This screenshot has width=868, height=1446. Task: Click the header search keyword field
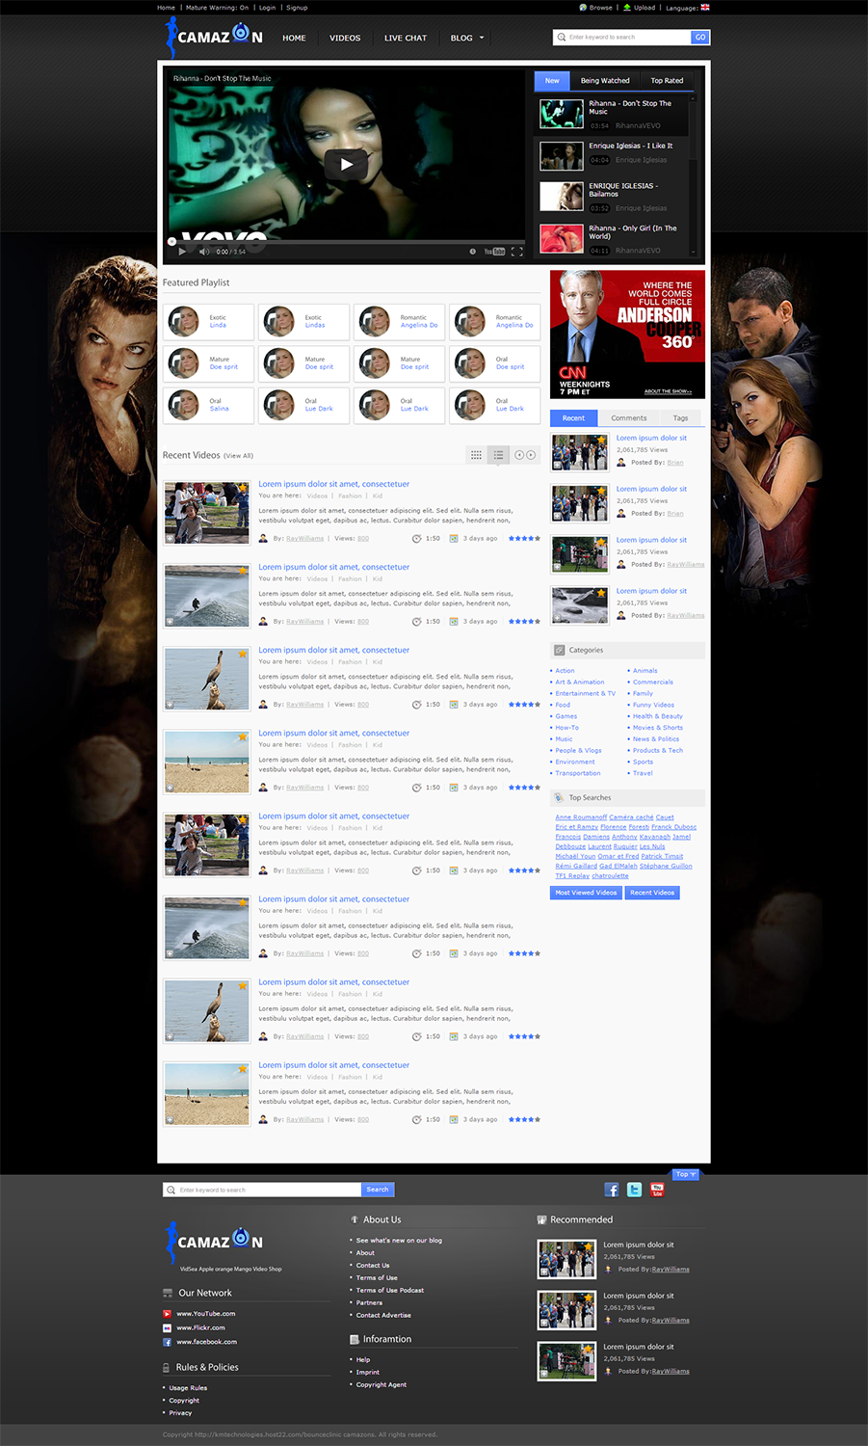[x=622, y=37]
